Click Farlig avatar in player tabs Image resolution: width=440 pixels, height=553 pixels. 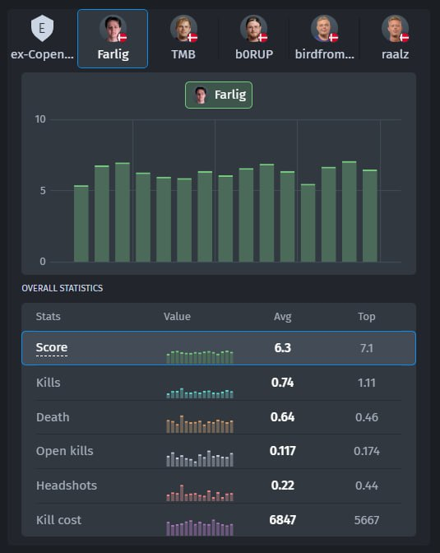(113, 28)
